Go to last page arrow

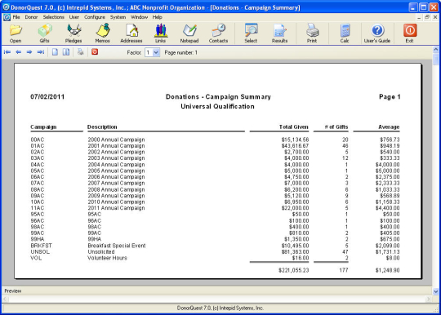(x=41, y=52)
